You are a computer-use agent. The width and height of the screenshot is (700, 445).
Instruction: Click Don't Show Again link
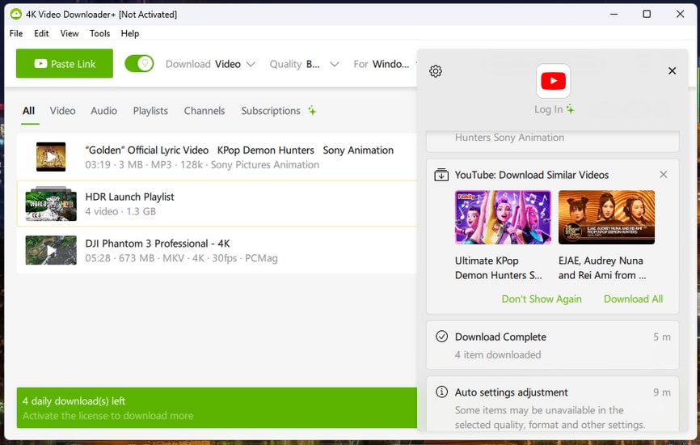(542, 299)
